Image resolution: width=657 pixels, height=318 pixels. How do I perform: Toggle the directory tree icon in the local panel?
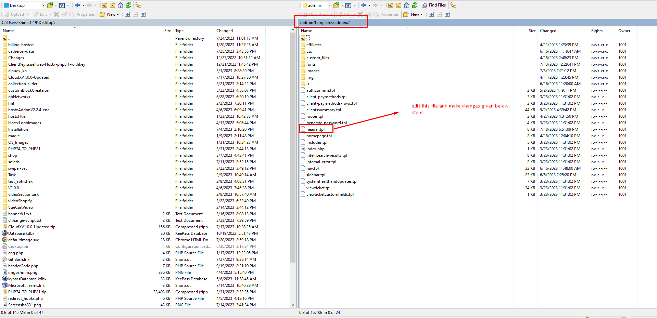[138, 5]
